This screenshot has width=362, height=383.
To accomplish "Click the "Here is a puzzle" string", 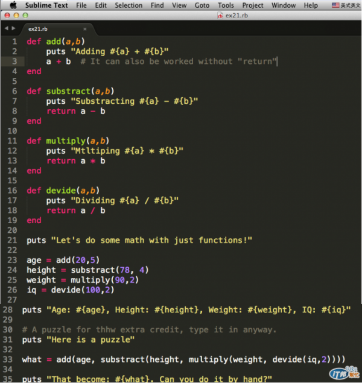I will click(x=91, y=340).
